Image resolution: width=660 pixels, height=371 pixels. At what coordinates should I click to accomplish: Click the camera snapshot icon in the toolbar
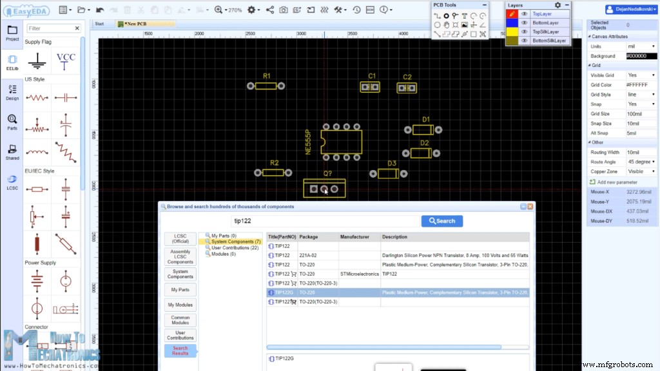pyautogui.click(x=284, y=10)
